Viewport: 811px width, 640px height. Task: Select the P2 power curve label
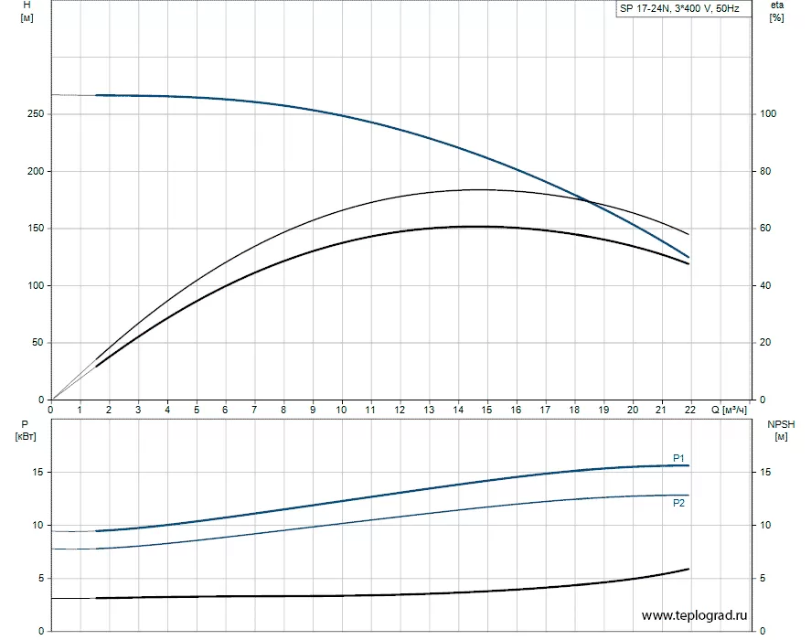[678, 504]
